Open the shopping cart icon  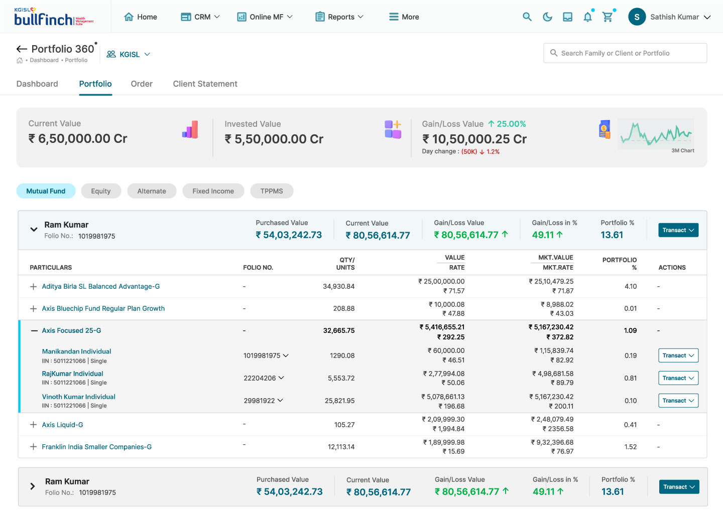click(x=608, y=17)
